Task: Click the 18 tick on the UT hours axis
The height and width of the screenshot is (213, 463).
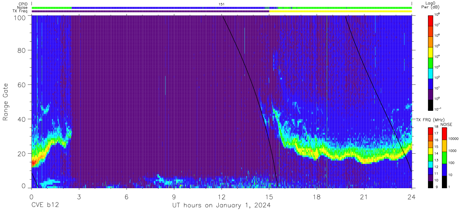Action: [317, 197]
